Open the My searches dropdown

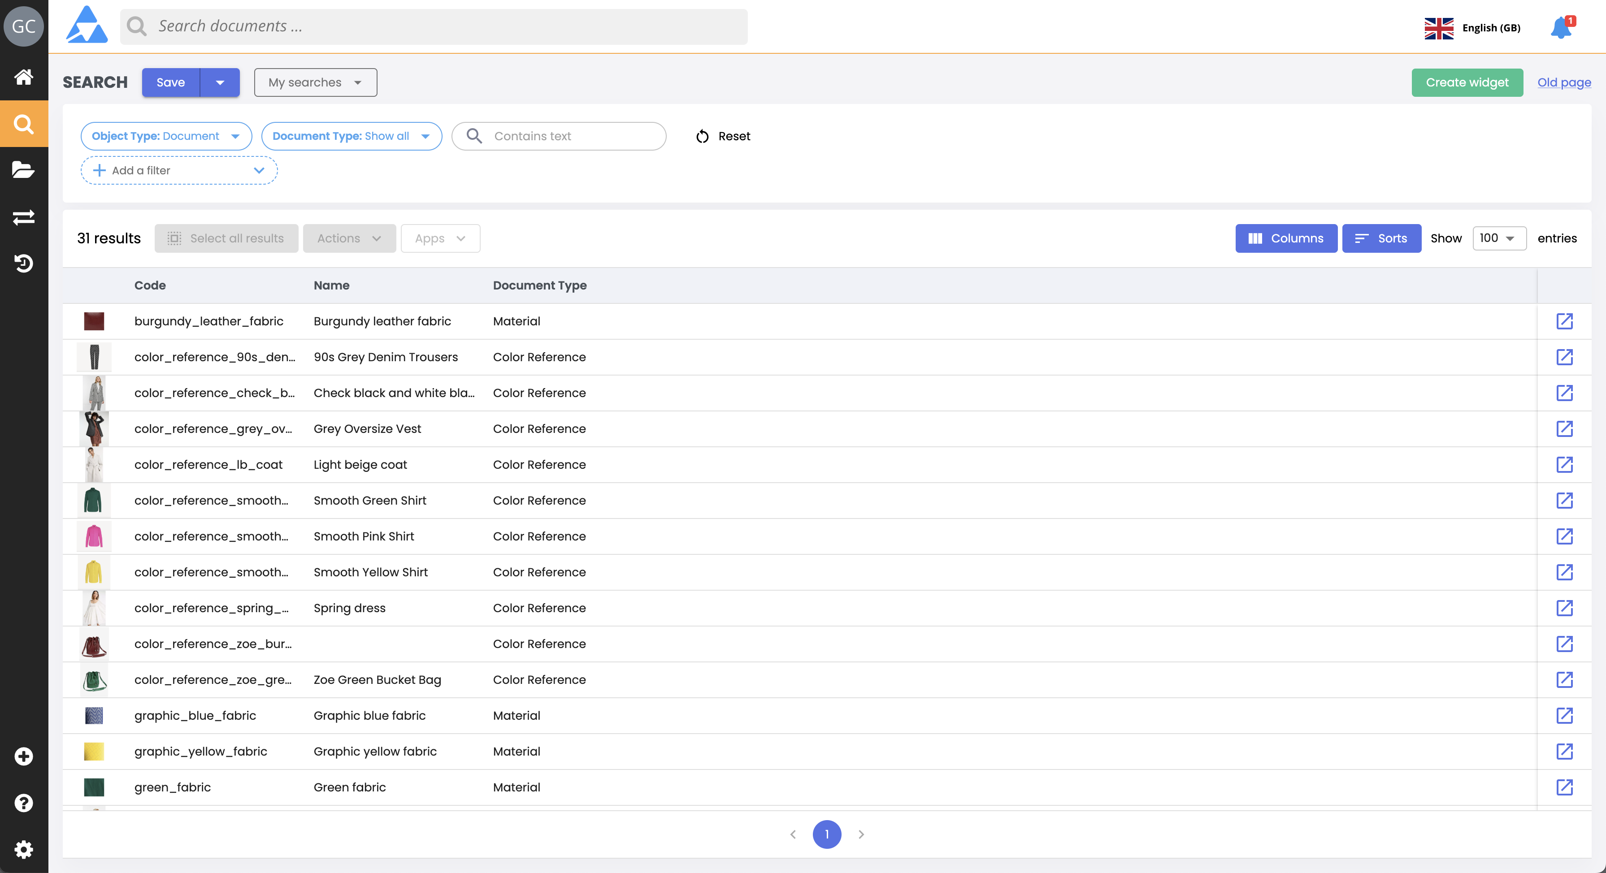point(316,83)
